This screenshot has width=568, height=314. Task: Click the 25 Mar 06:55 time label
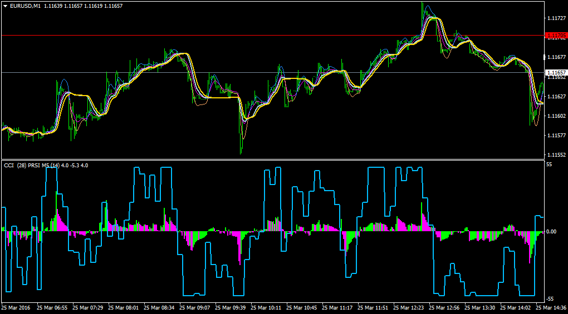click(x=52, y=308)
